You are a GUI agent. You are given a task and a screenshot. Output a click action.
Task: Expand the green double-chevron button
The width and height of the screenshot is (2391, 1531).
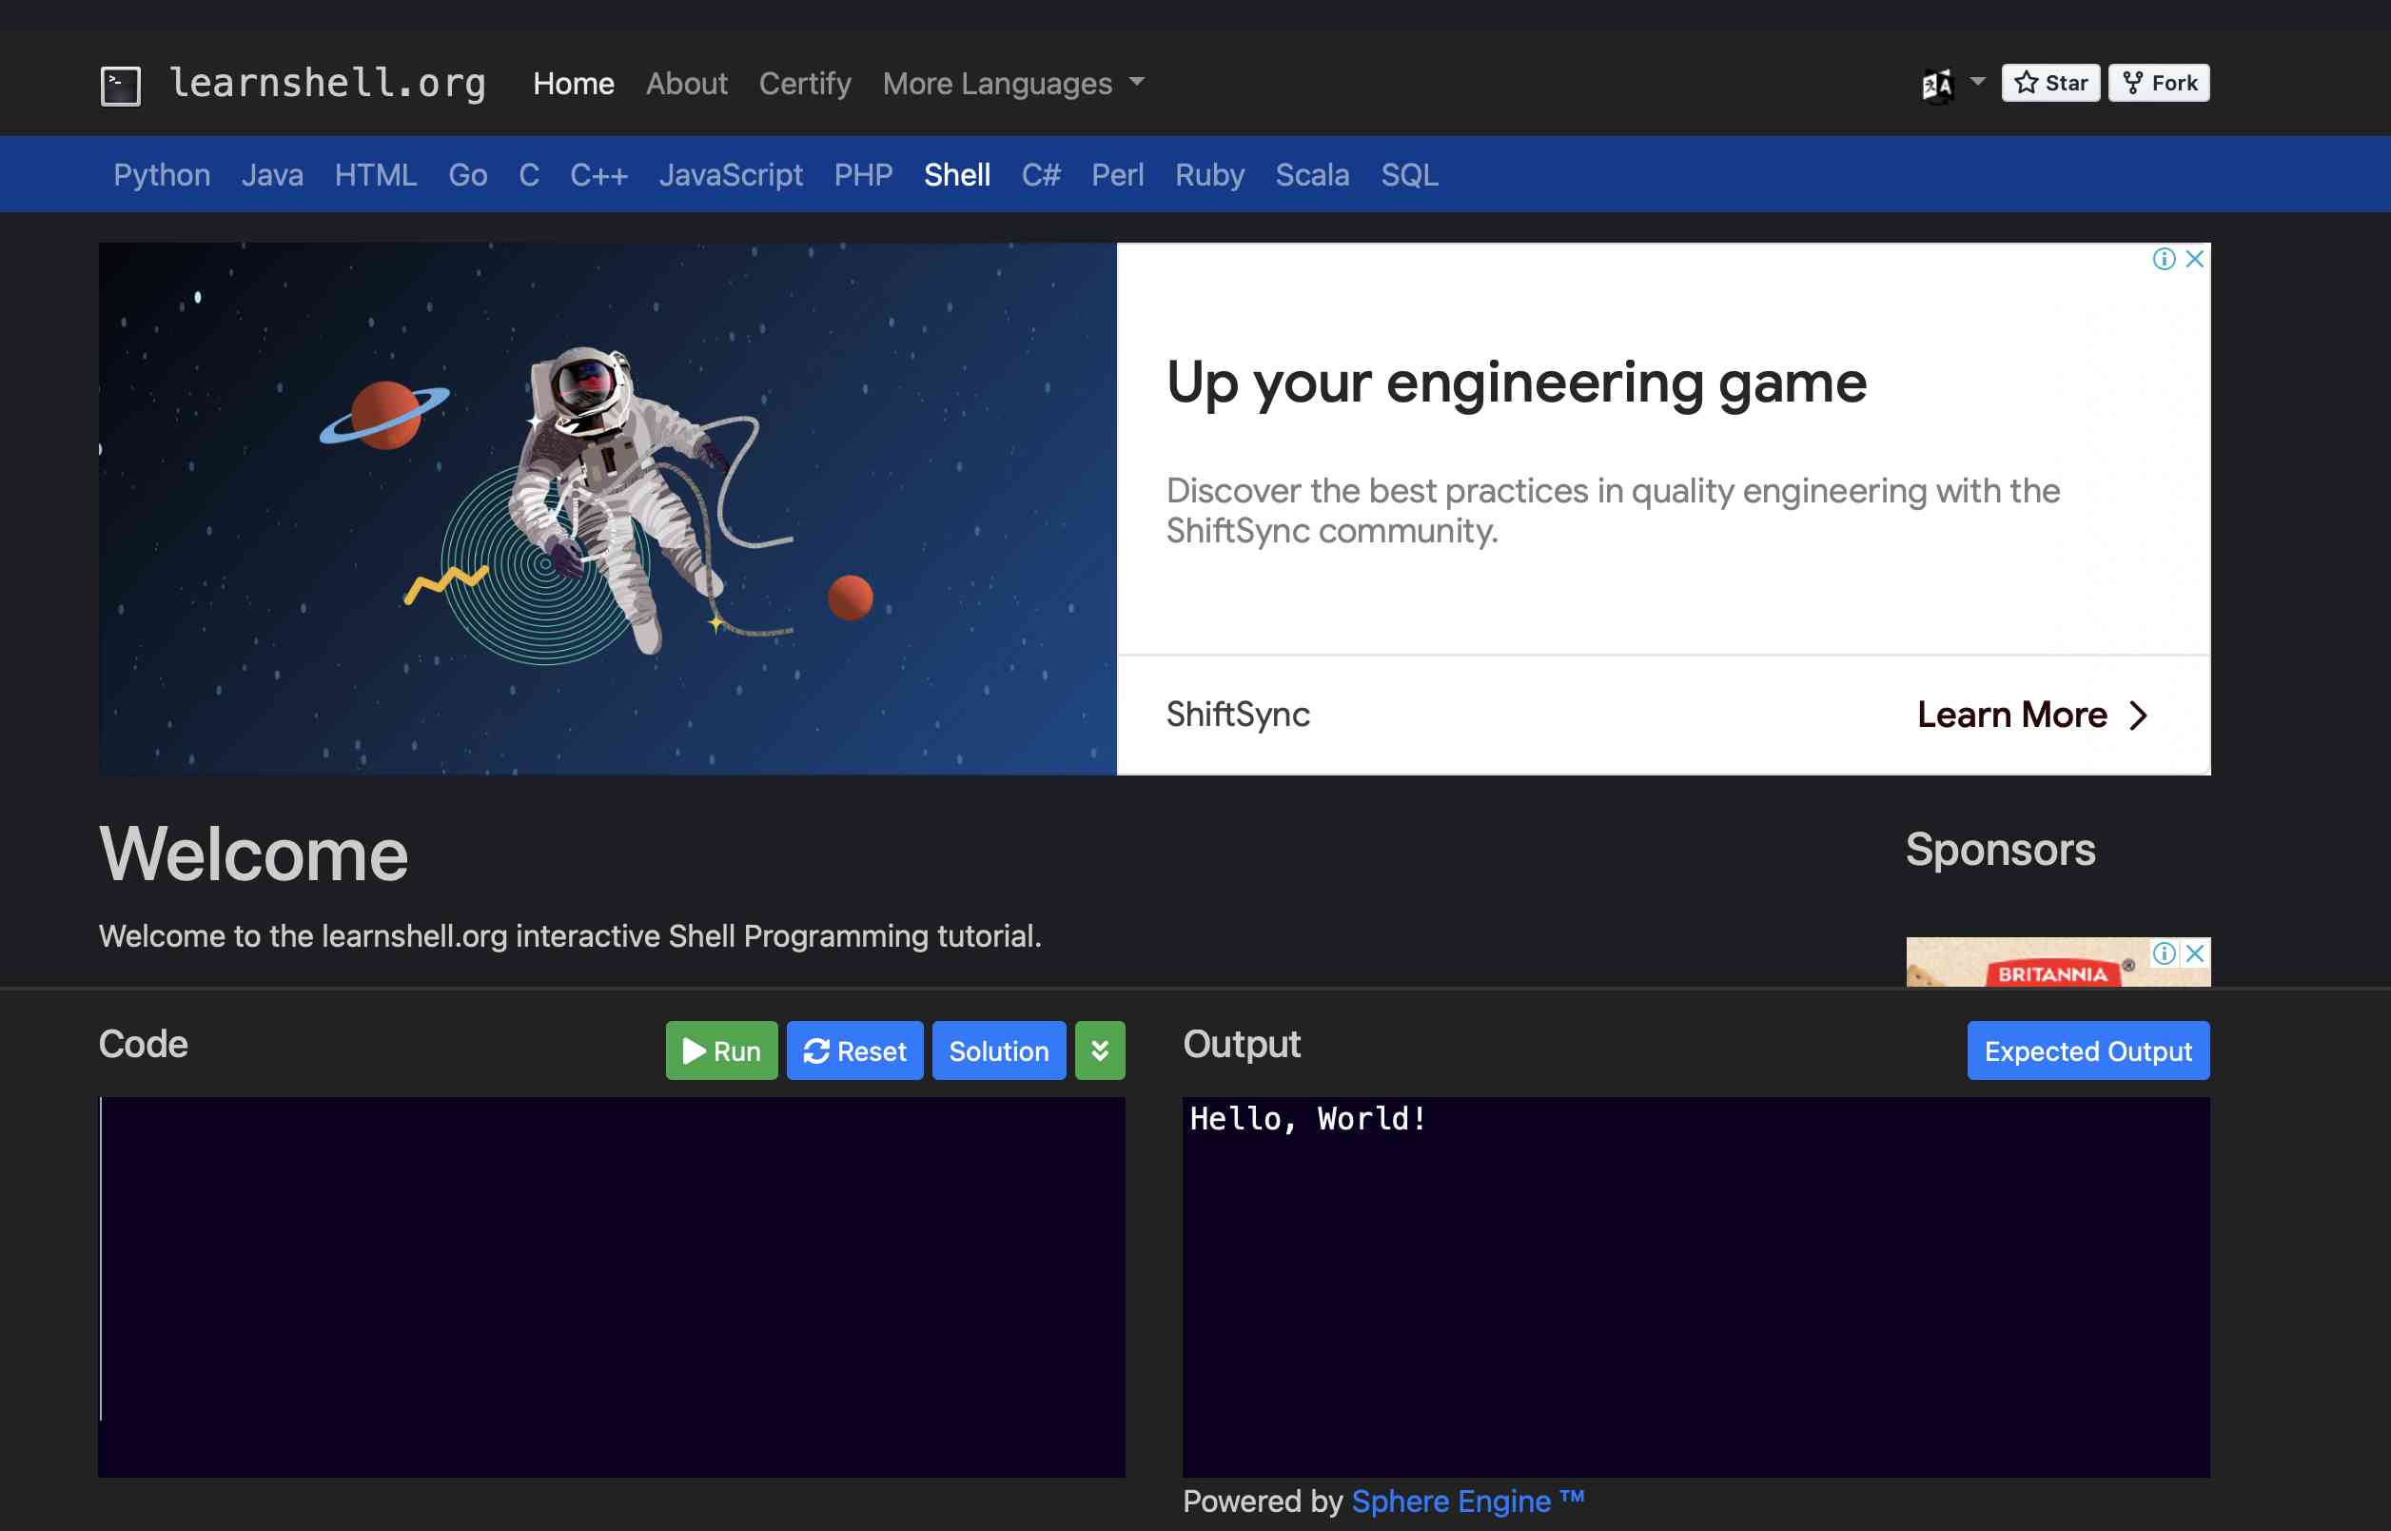click(x=1099, y=1050)
